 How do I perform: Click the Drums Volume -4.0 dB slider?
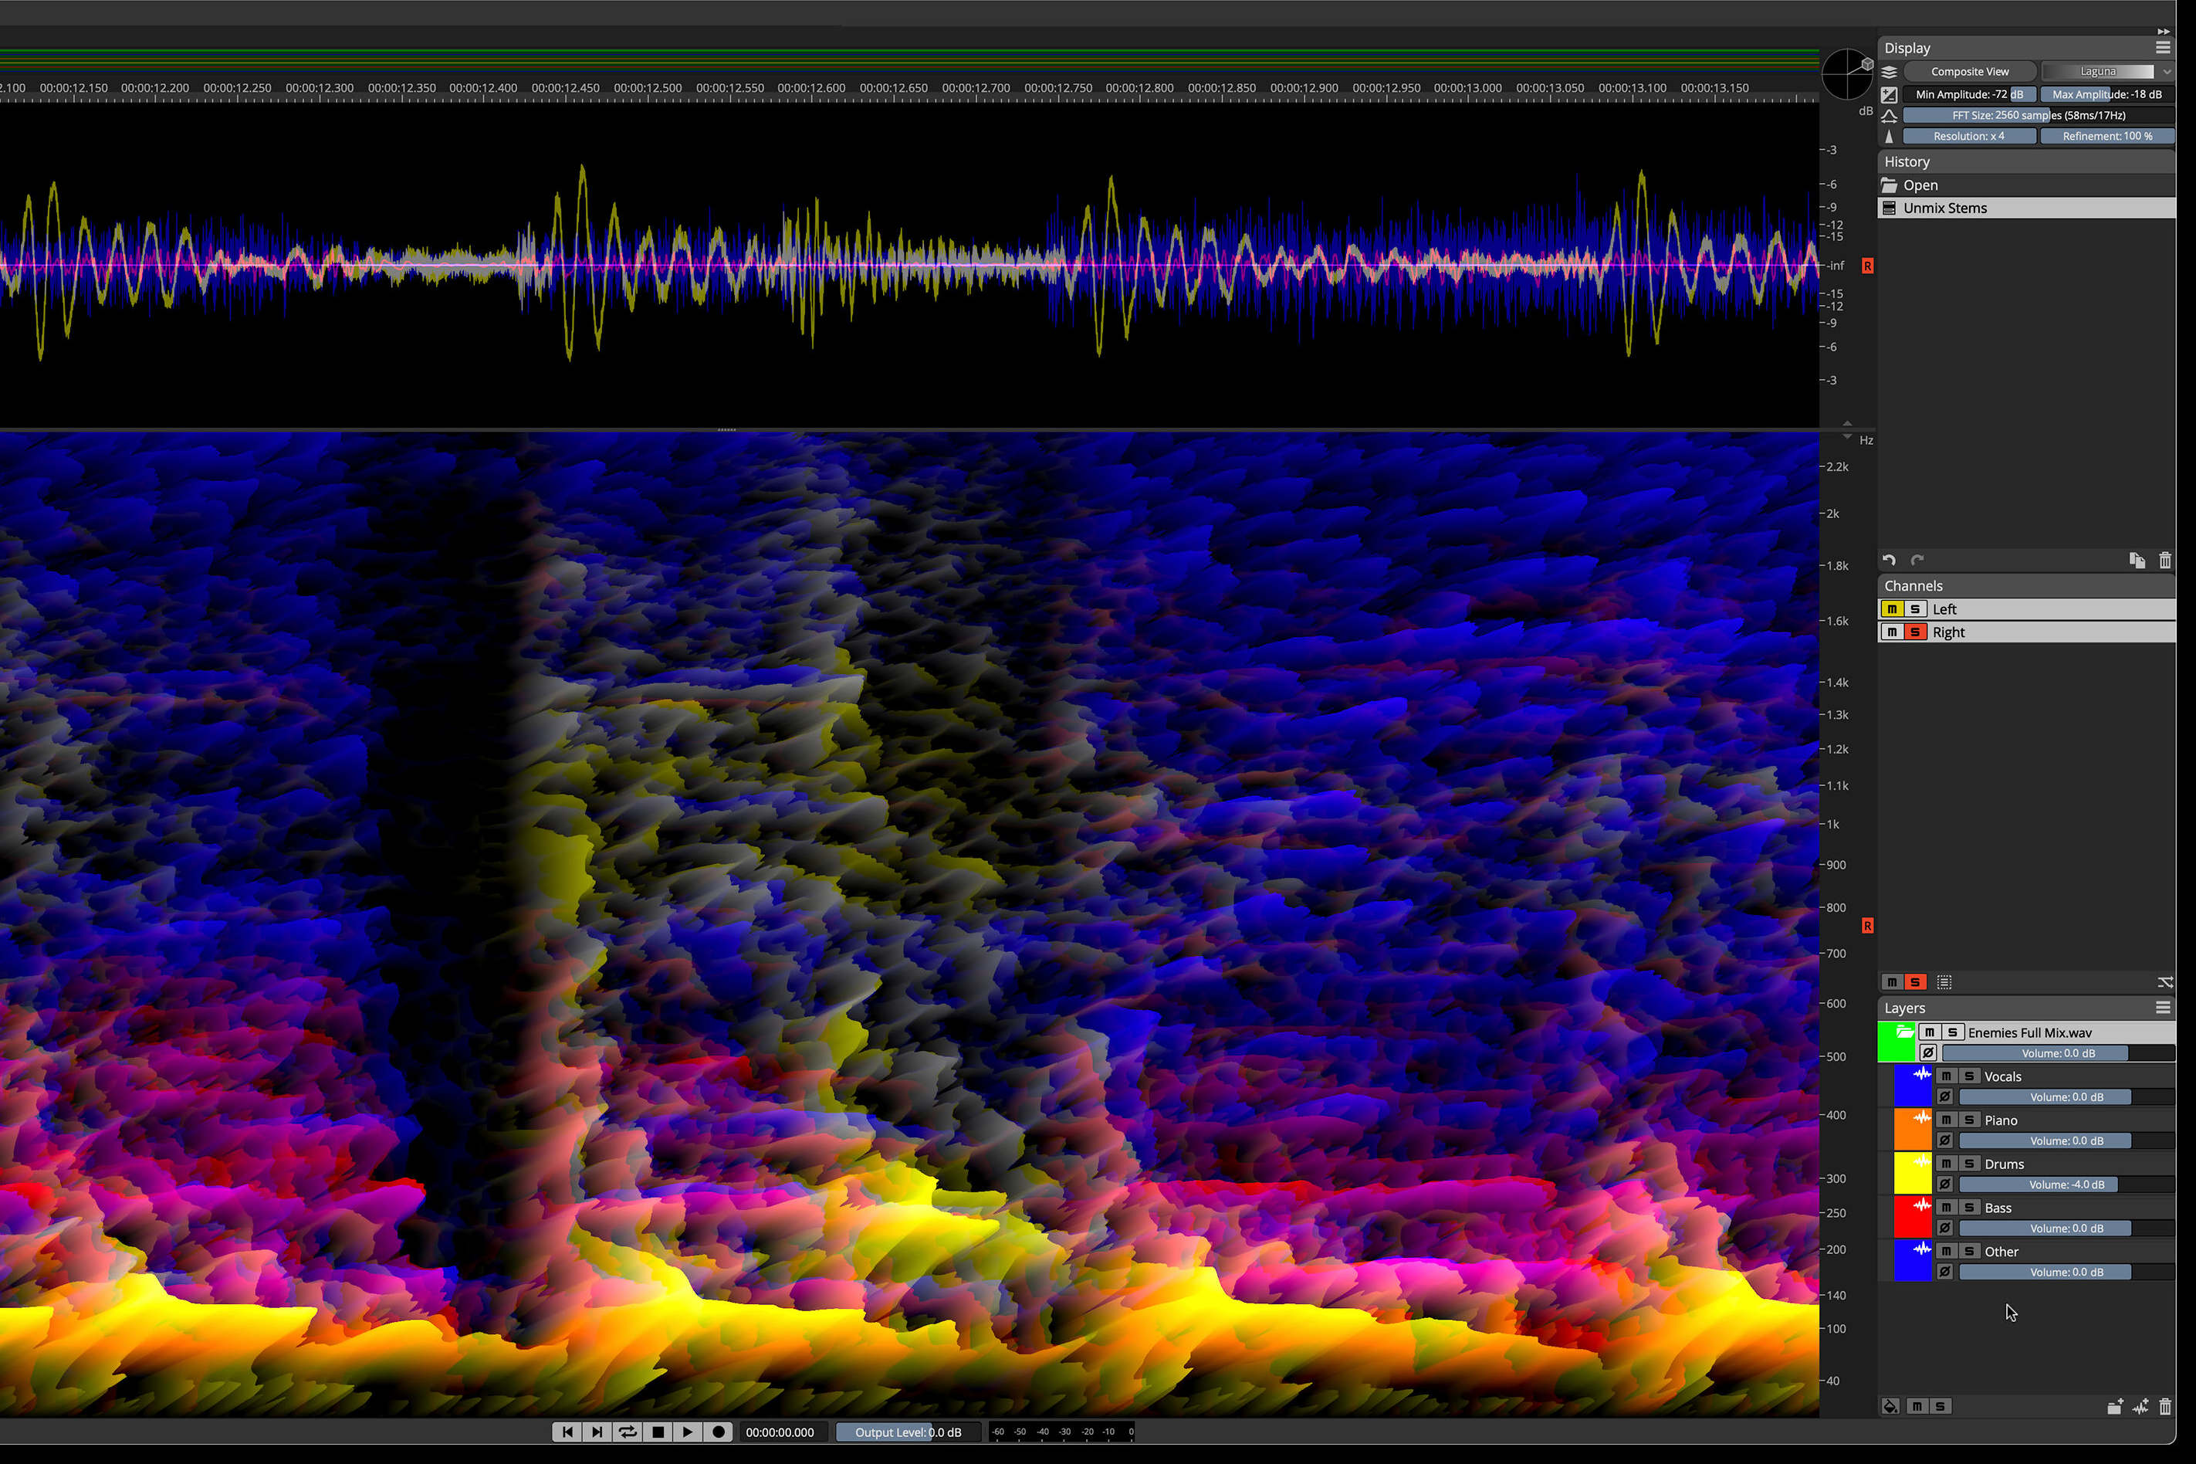coord(2066,1184)
